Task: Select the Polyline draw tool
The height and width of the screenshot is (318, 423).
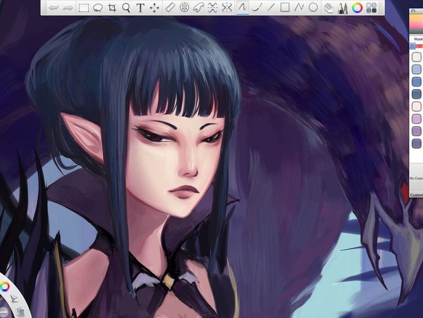Action: click(299, 7)
